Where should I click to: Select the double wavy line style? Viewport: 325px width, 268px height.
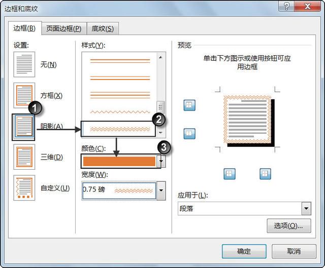click(x=120, y=130)
